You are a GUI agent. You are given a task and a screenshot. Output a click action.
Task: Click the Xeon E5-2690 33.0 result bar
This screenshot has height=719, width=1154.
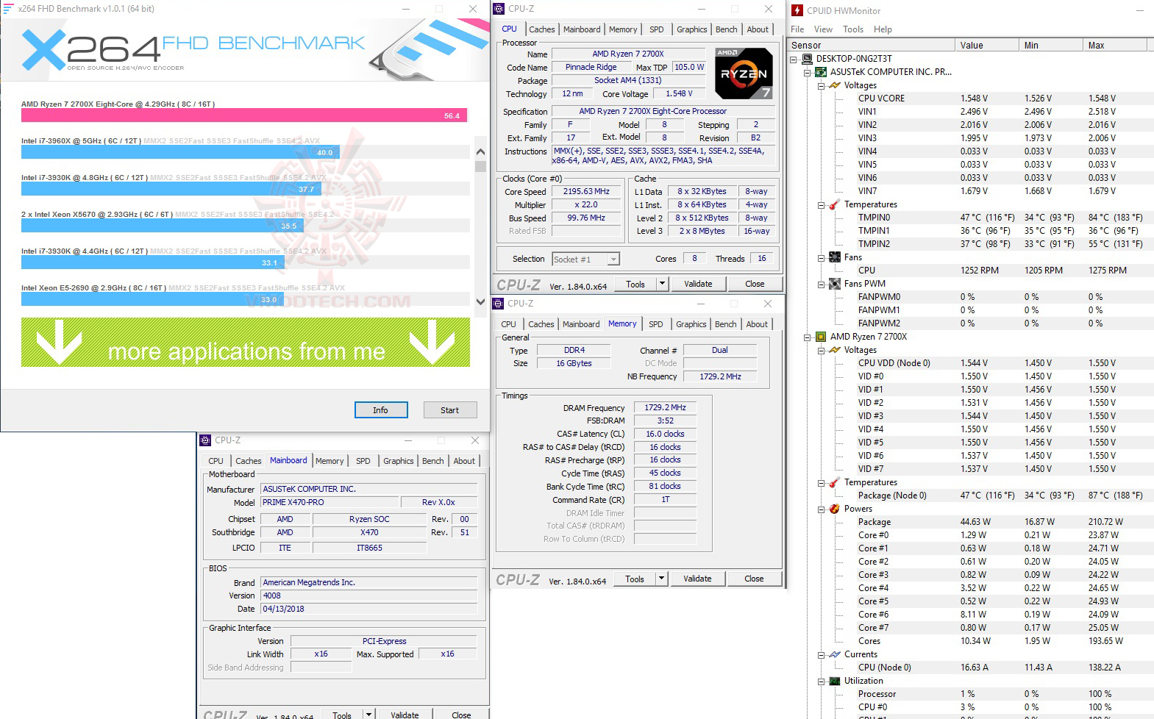click(x=153, y=299)
